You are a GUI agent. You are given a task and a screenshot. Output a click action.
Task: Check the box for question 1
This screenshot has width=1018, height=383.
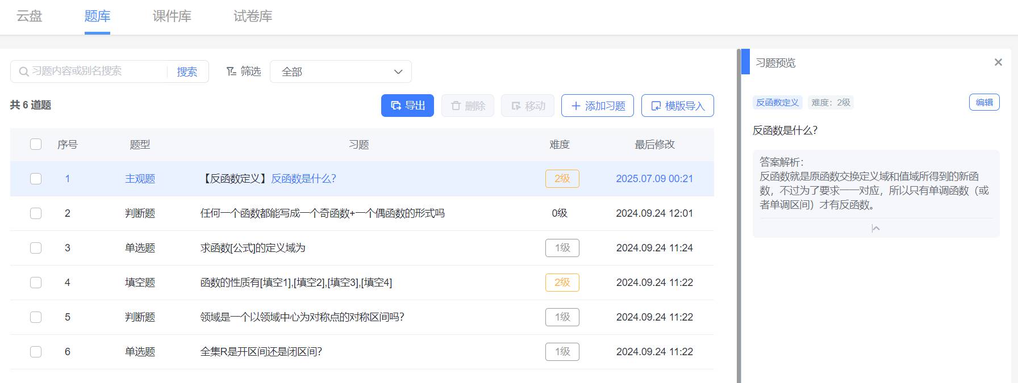point(36,179)
